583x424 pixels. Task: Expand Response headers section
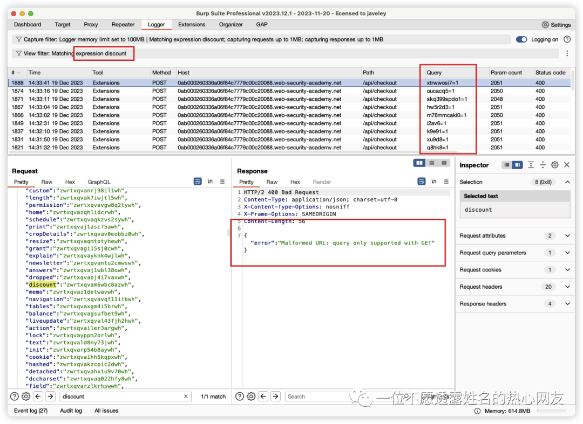pos(567,304)
